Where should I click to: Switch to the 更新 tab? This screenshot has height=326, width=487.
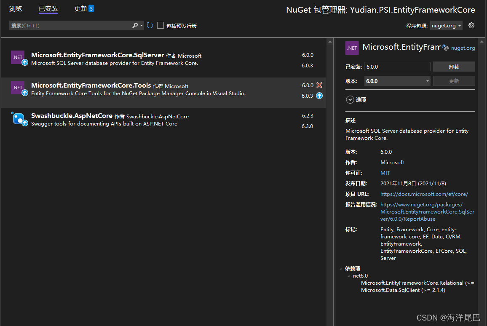click(81, 9)
